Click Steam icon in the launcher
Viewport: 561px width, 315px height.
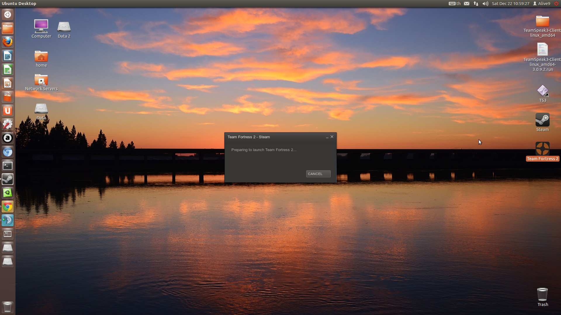[8, 179]
